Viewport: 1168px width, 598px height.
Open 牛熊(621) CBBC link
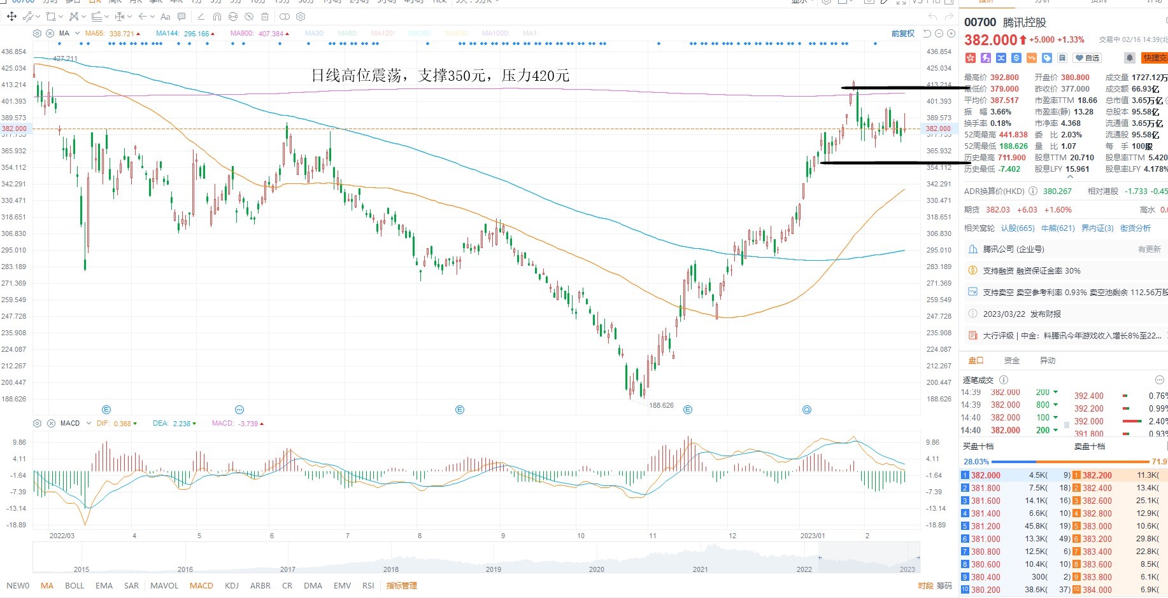[x=1058, y=228]
